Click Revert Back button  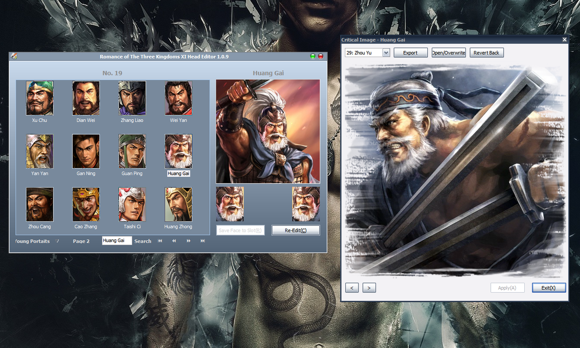(487, 53)
